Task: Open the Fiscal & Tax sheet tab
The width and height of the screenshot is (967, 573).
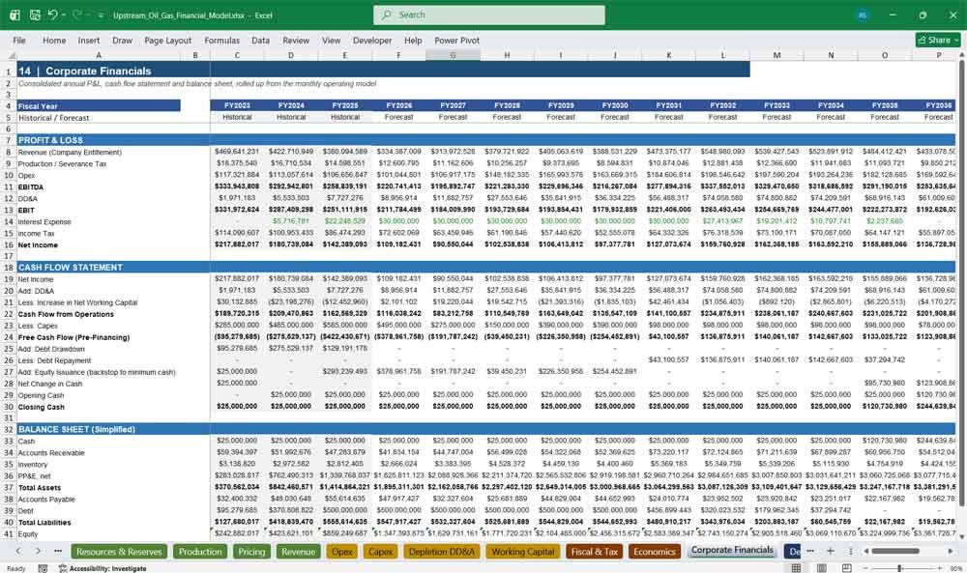Action: point(594,552)
